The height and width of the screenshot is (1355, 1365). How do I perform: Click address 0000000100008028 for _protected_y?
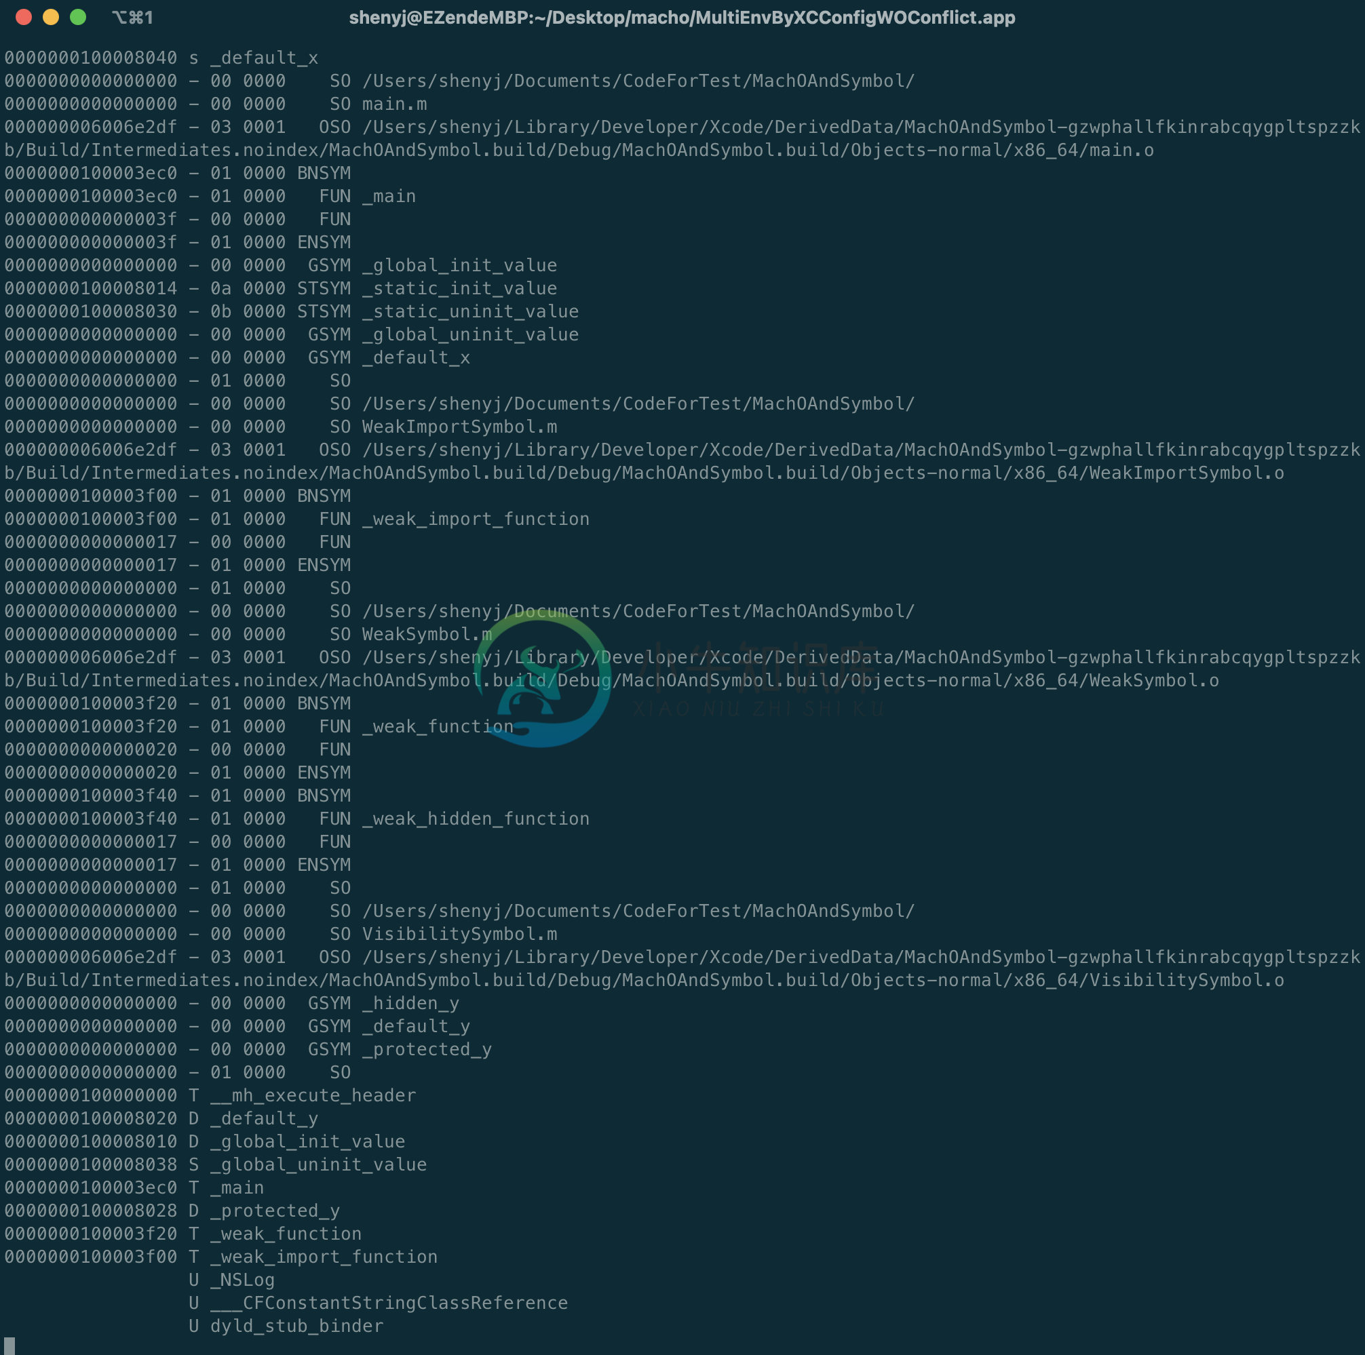point(90,1211)
